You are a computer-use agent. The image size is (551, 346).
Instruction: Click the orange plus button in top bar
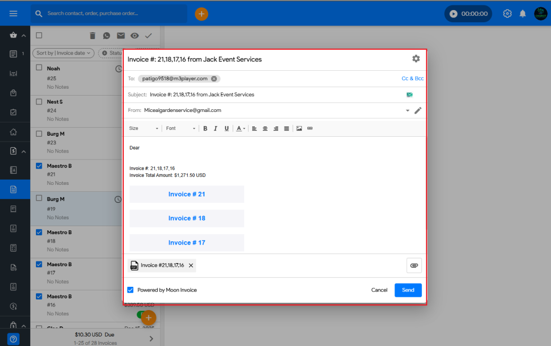click(x=201, y=14)
